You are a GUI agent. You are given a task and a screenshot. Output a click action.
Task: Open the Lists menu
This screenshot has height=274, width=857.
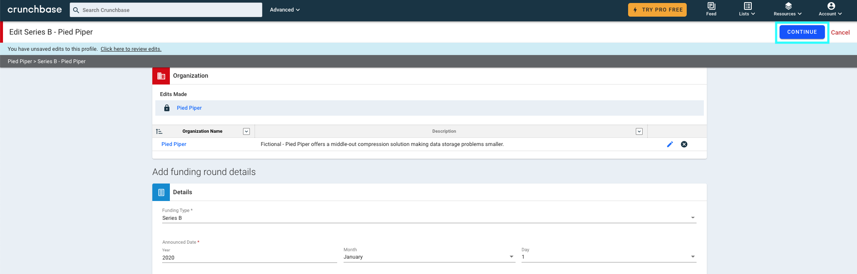(x=747, y=9)
